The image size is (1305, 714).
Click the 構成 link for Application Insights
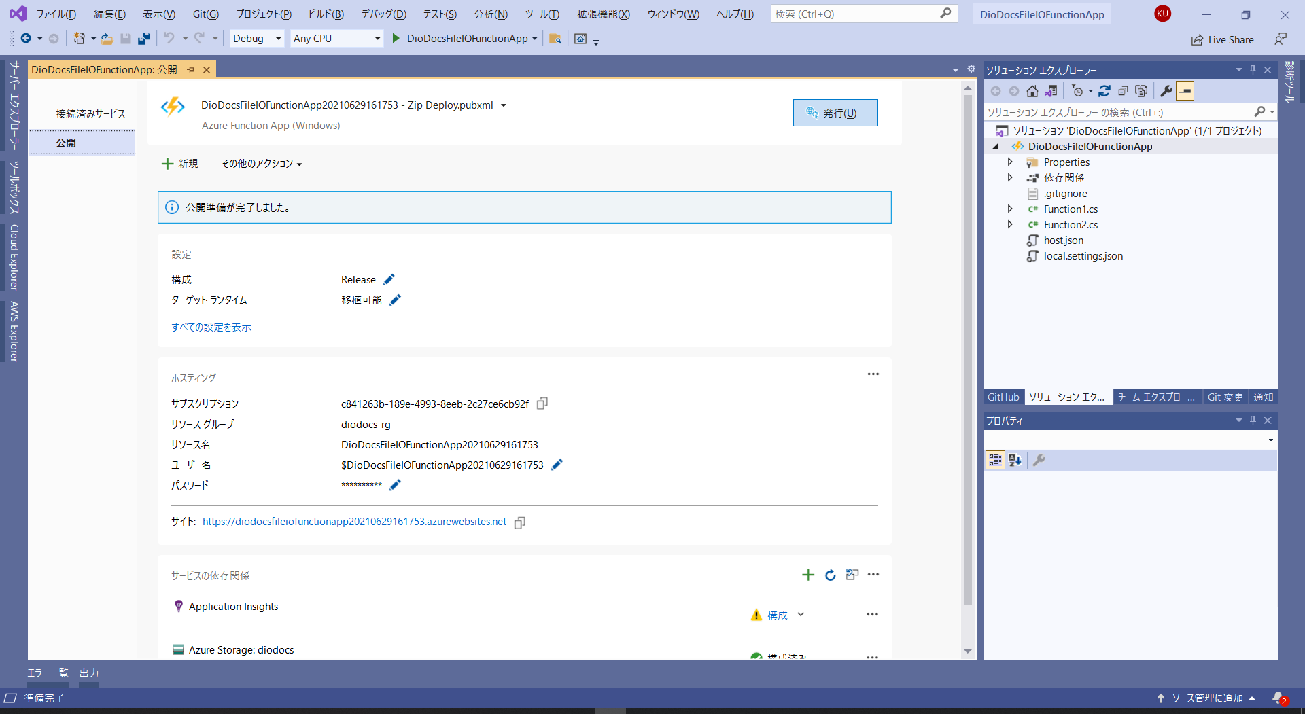point(778,615)
